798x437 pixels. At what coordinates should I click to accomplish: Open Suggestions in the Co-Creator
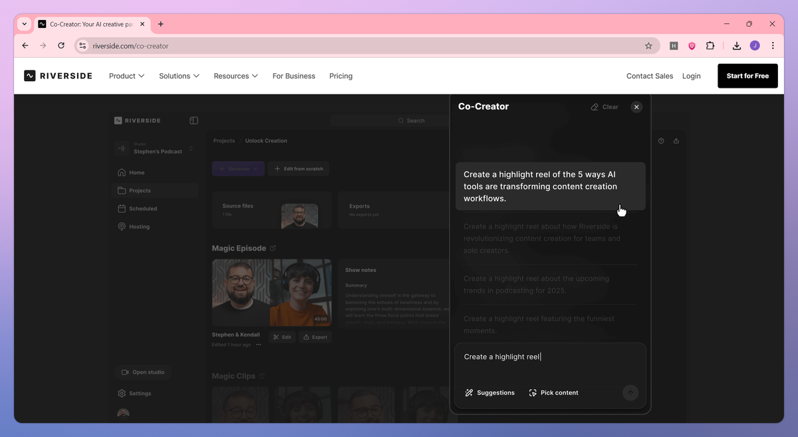click(x=489, y=393)
